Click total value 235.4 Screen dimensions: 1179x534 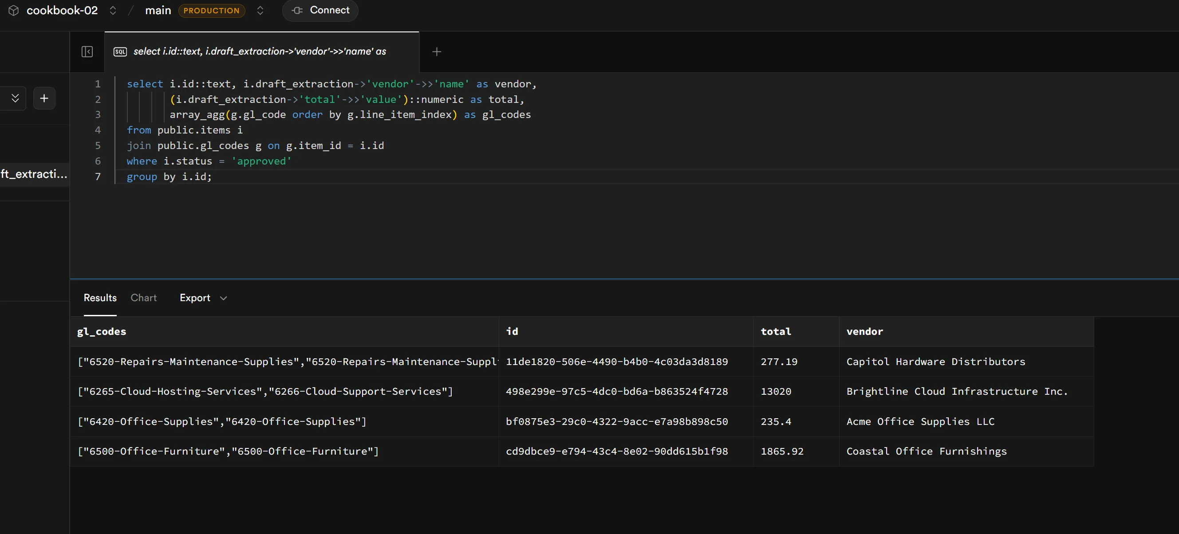pos(776,421)
